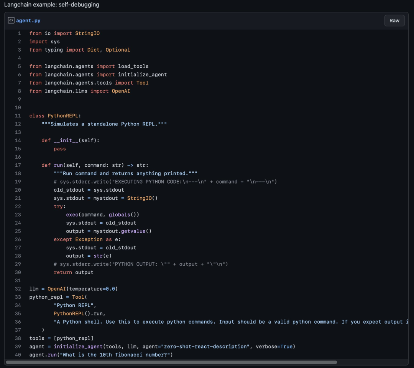Screen dimensions: 414x368
Task: Click line number 36 beside the tool description
Action: click(18, 322)
